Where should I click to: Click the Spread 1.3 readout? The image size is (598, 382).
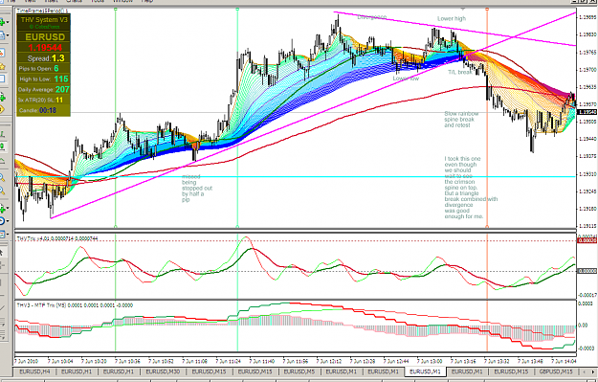(46, 58)
